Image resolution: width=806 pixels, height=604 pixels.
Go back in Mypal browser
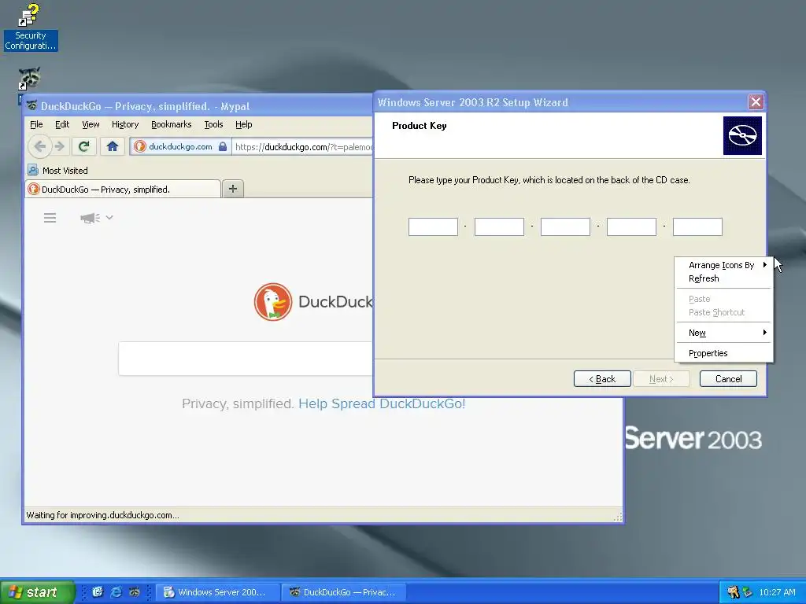[x=39, y=146]
